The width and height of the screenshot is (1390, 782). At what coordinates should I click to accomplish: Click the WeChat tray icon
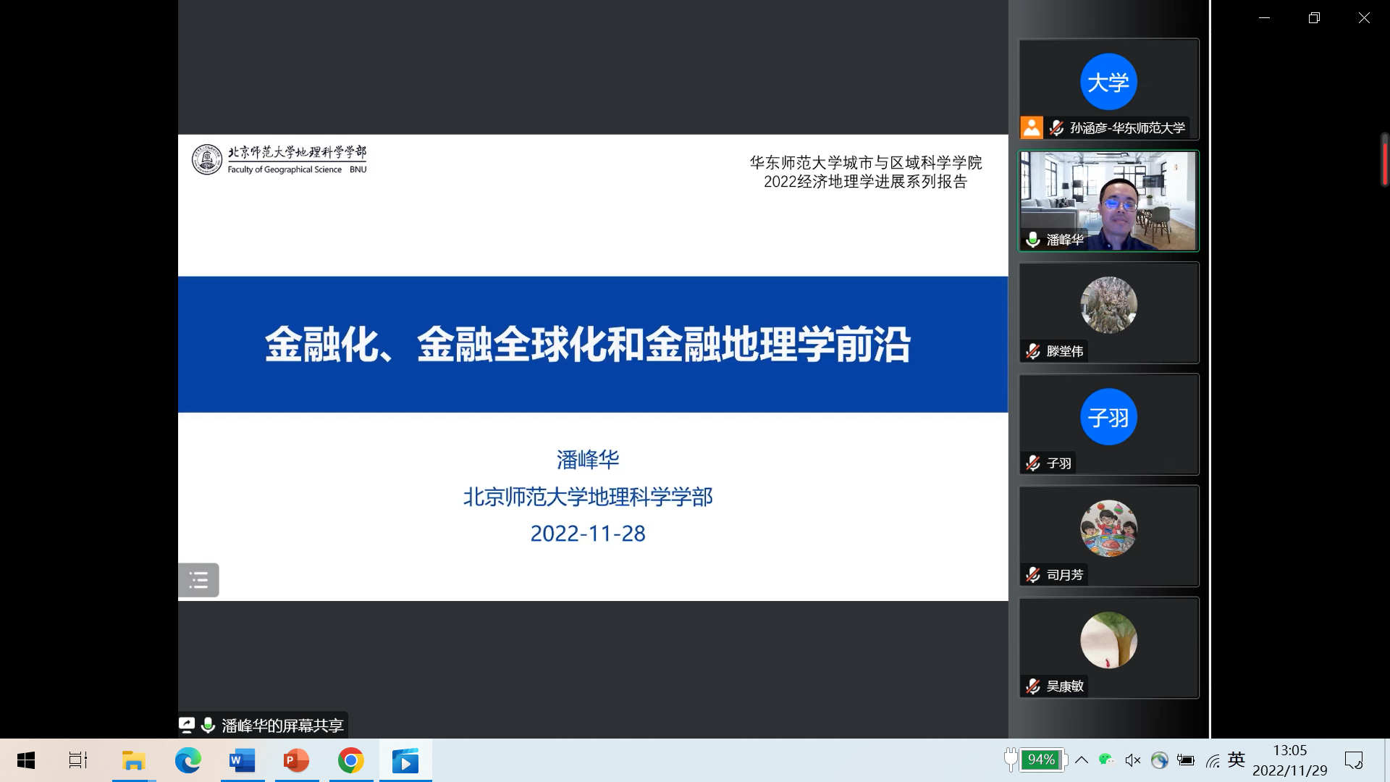pyautogui.click(x=1105, y=760)
